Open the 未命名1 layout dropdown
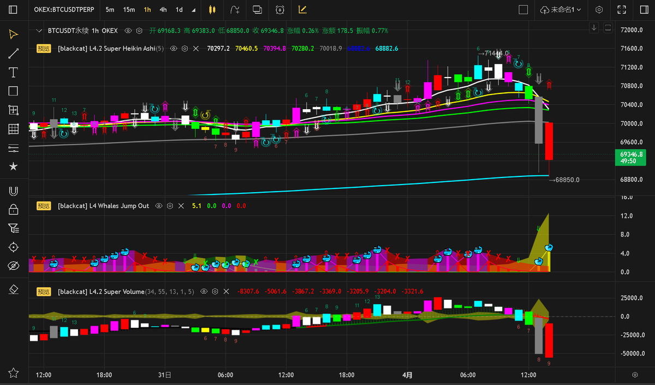Viewport: 655px width, 385px height. pyautogui.click(x=561, y=10)
